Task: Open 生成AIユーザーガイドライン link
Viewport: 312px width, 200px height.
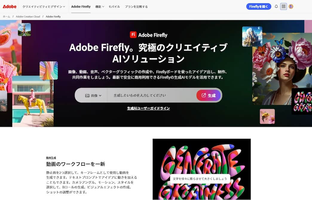Action: click(149, 108)
